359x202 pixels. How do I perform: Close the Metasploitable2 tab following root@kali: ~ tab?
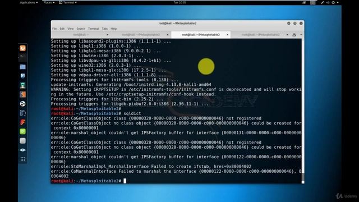[x=167, y=35]
